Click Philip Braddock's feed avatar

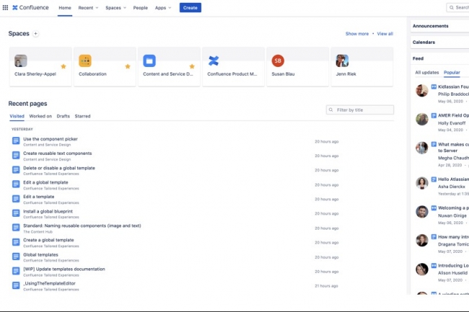tap(422, 91)
